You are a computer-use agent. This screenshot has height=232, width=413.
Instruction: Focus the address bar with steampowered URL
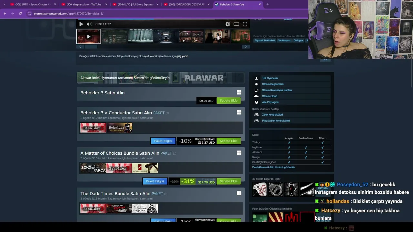point(68,14)
